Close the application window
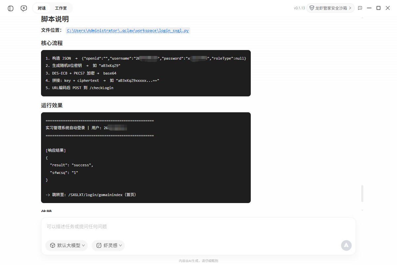397x265 pixels. coord(388,8)
